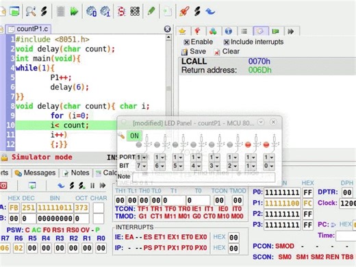
Task: Collapse LED Panel window with chevron button
Action: pyautogui.click(x=261, y=122)
